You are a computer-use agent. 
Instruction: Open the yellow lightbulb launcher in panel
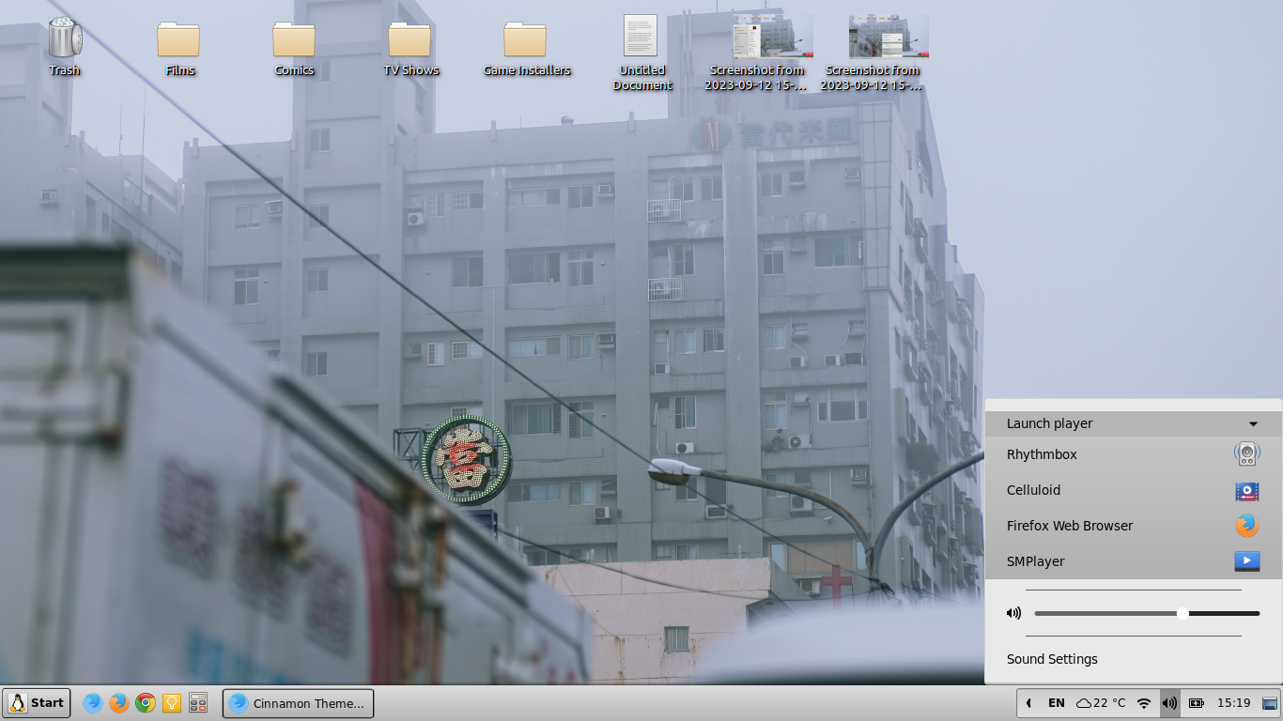click(x=172, y=702)
